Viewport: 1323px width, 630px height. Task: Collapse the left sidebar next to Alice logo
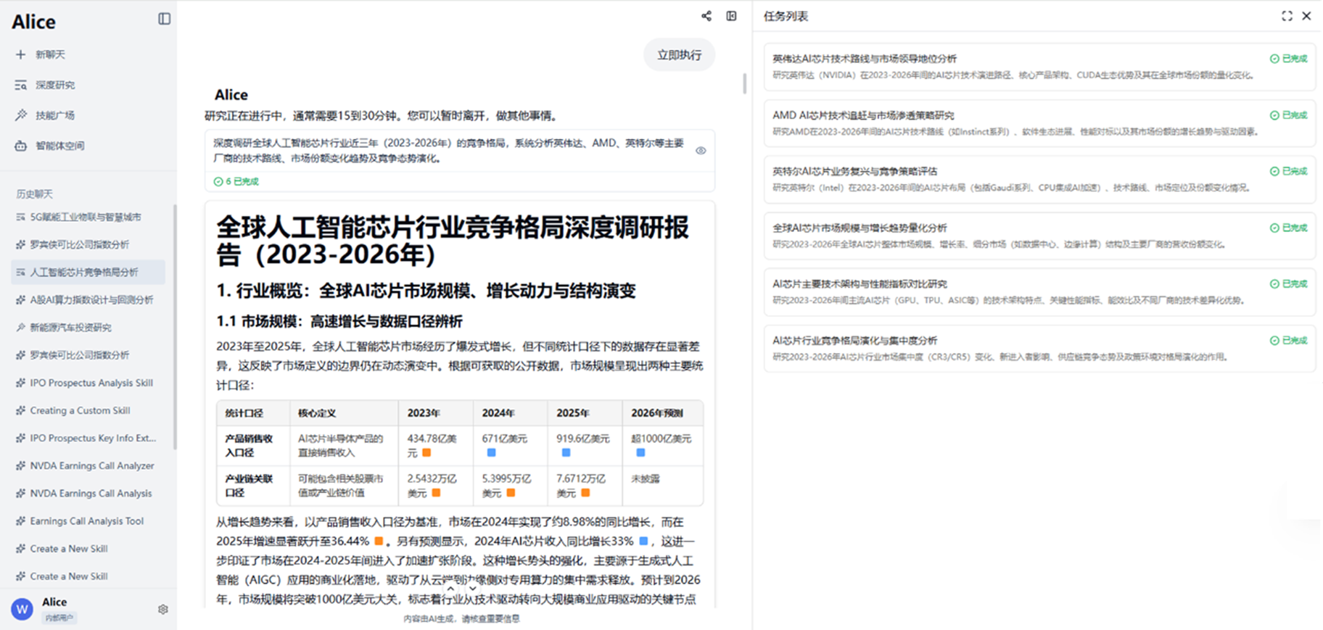(165, 19)
